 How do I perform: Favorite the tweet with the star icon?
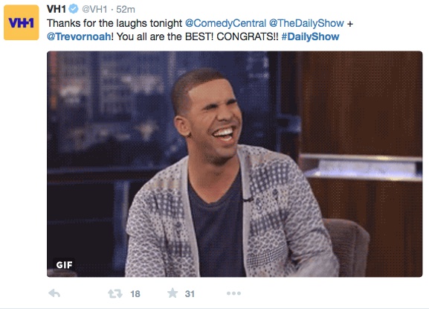(172, 293)
